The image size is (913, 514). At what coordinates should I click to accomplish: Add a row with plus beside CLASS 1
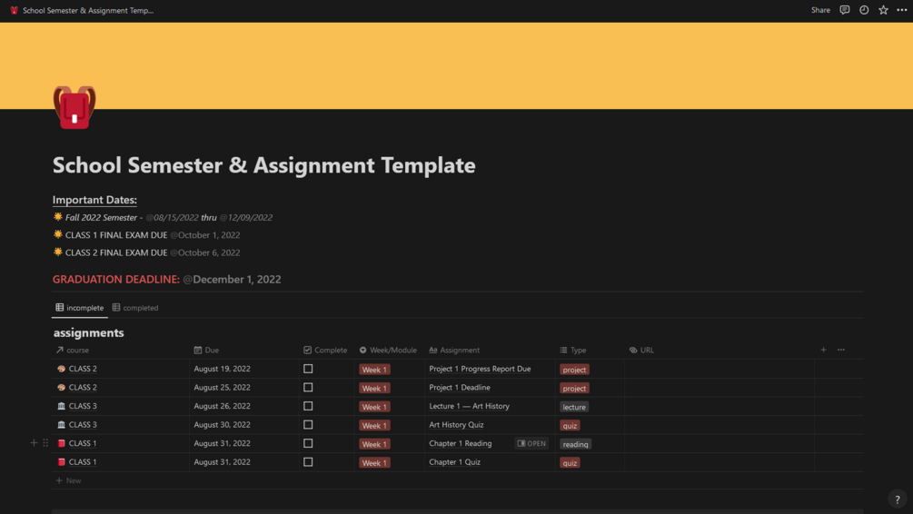[34, 443]
